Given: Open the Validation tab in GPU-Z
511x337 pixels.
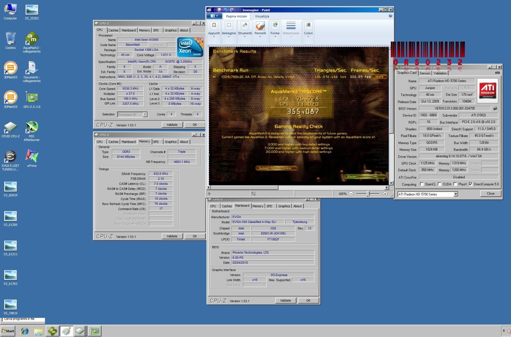Looking at the screenshot, I should tap(440, 73).
